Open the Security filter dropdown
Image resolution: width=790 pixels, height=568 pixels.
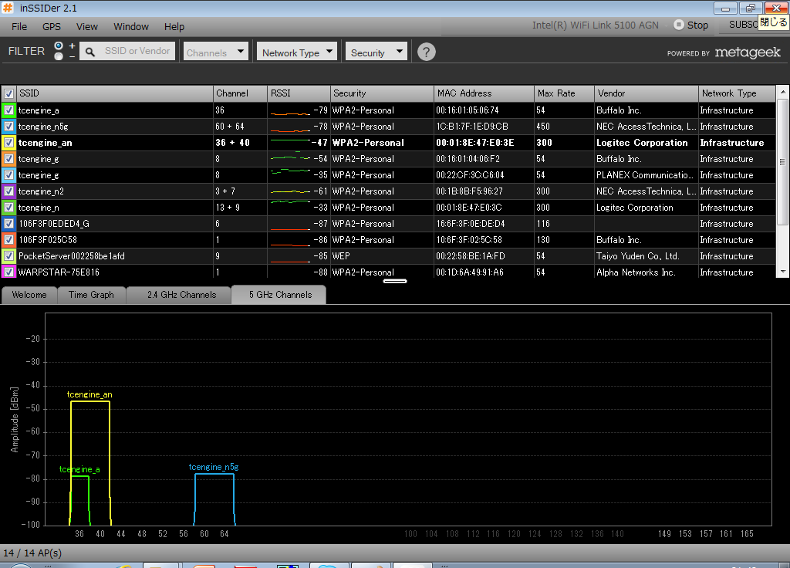tap(376, 52)
